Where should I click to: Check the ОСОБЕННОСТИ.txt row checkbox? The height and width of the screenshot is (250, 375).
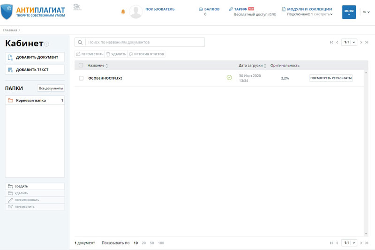[x=81, y=78]
